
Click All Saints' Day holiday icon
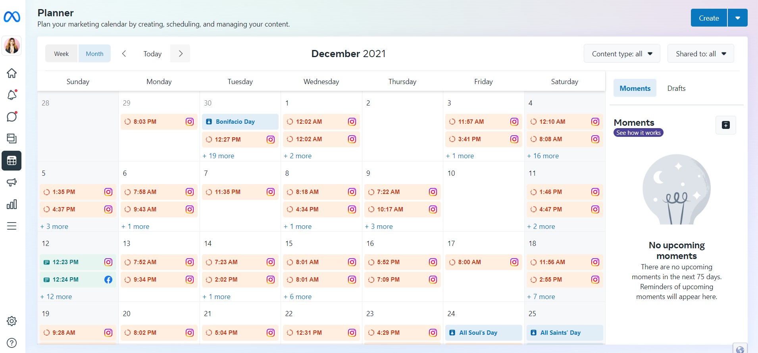533,333
